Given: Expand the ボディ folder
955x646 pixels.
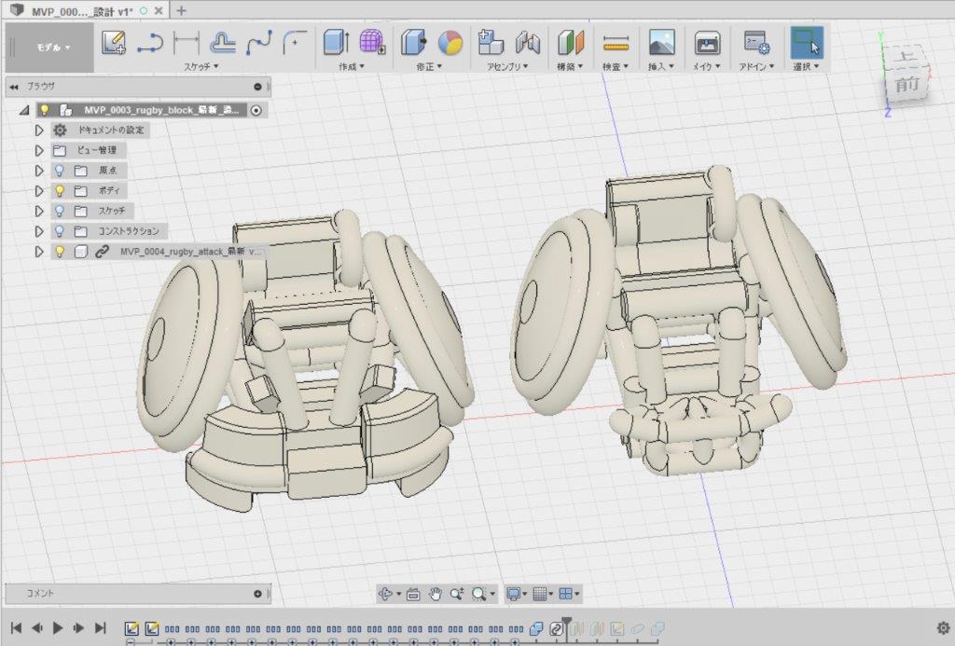Looking at the screenshot, I should coord(39,190).
